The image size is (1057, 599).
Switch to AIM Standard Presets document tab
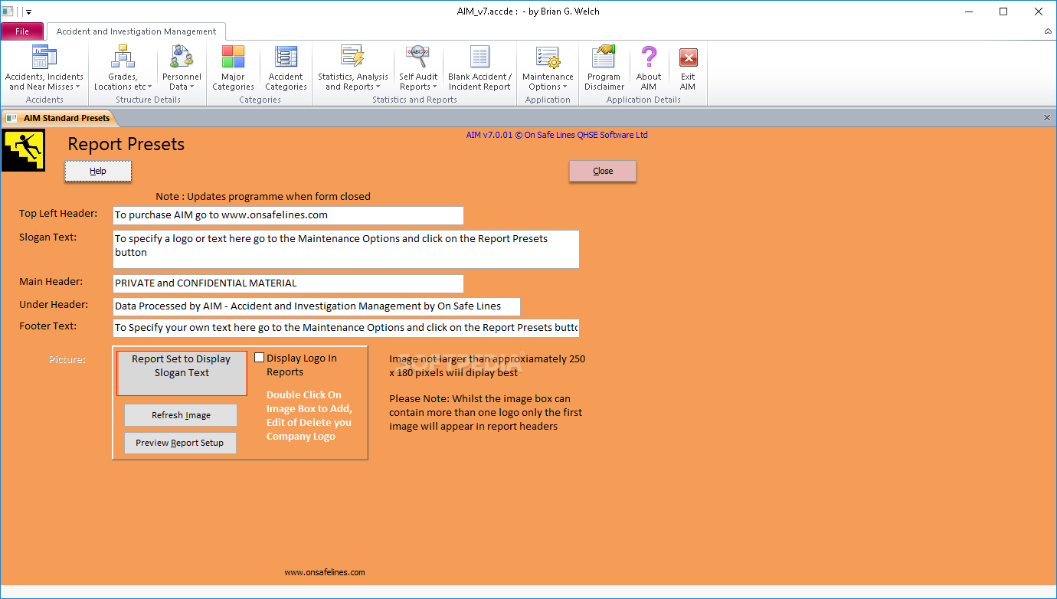61,118
